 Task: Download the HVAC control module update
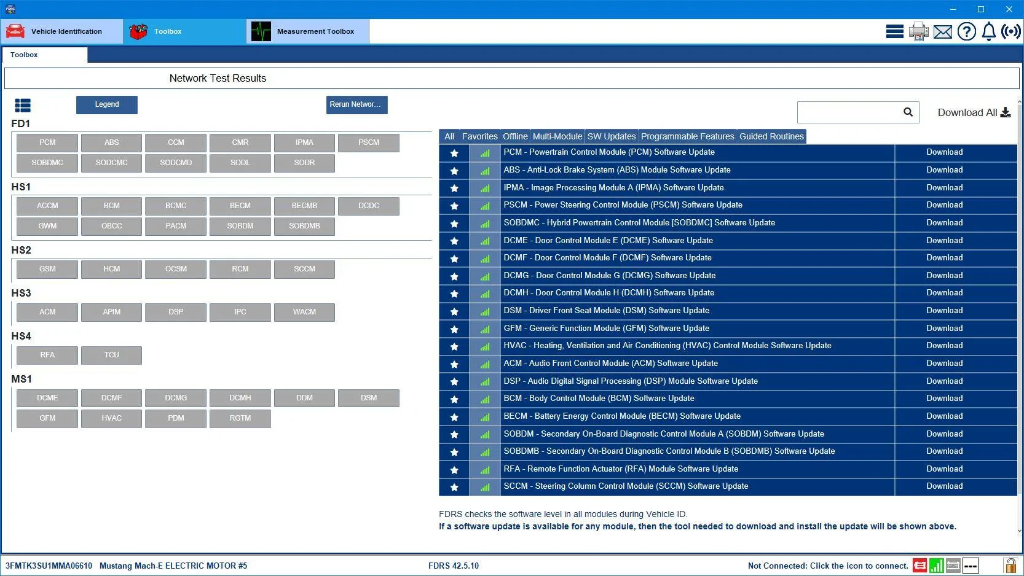944,346
